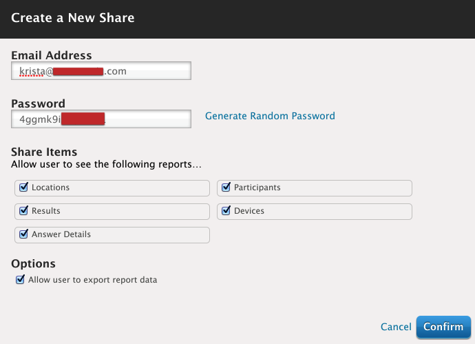The image size is (475, 344).
Task: Click the 'Allow user to see' description text
Action: [107, 165]
